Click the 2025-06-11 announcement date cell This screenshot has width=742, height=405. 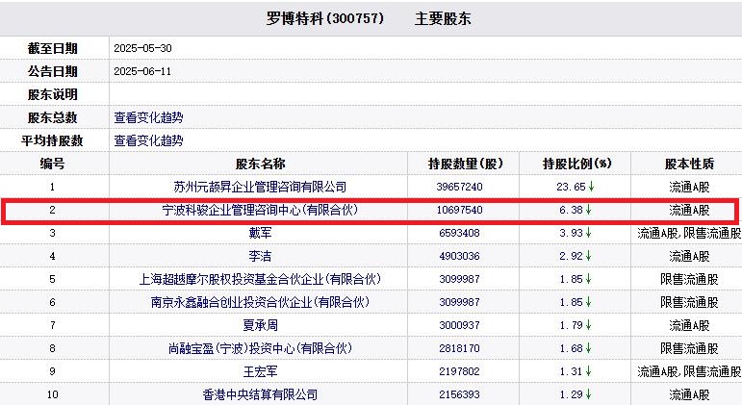tap(141, 71)
